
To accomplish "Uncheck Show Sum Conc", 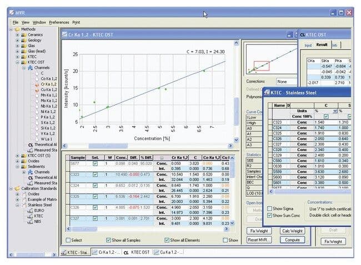I will 269,216.
